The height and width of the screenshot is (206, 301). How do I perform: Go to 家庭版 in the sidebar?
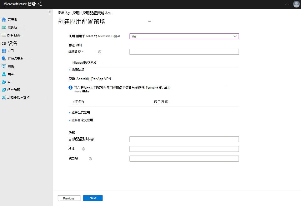click(12, 20)
